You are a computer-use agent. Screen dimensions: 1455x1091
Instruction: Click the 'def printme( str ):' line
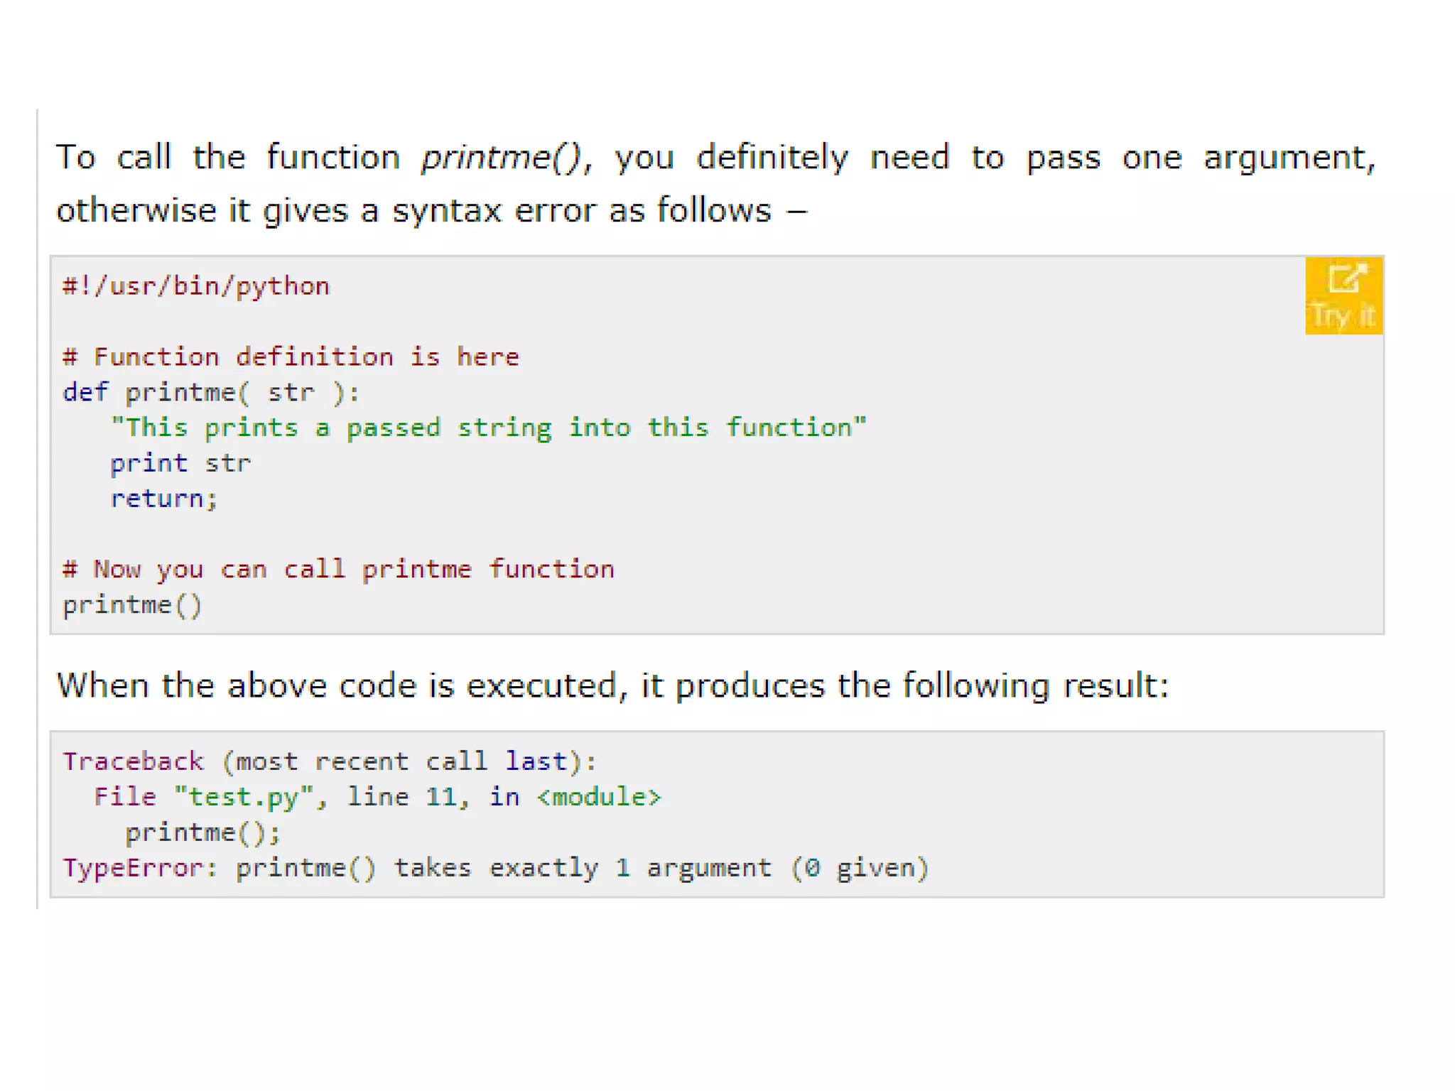(x=211, y=392)
